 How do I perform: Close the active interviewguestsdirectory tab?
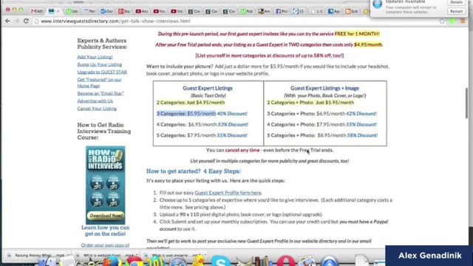point(58,11)
